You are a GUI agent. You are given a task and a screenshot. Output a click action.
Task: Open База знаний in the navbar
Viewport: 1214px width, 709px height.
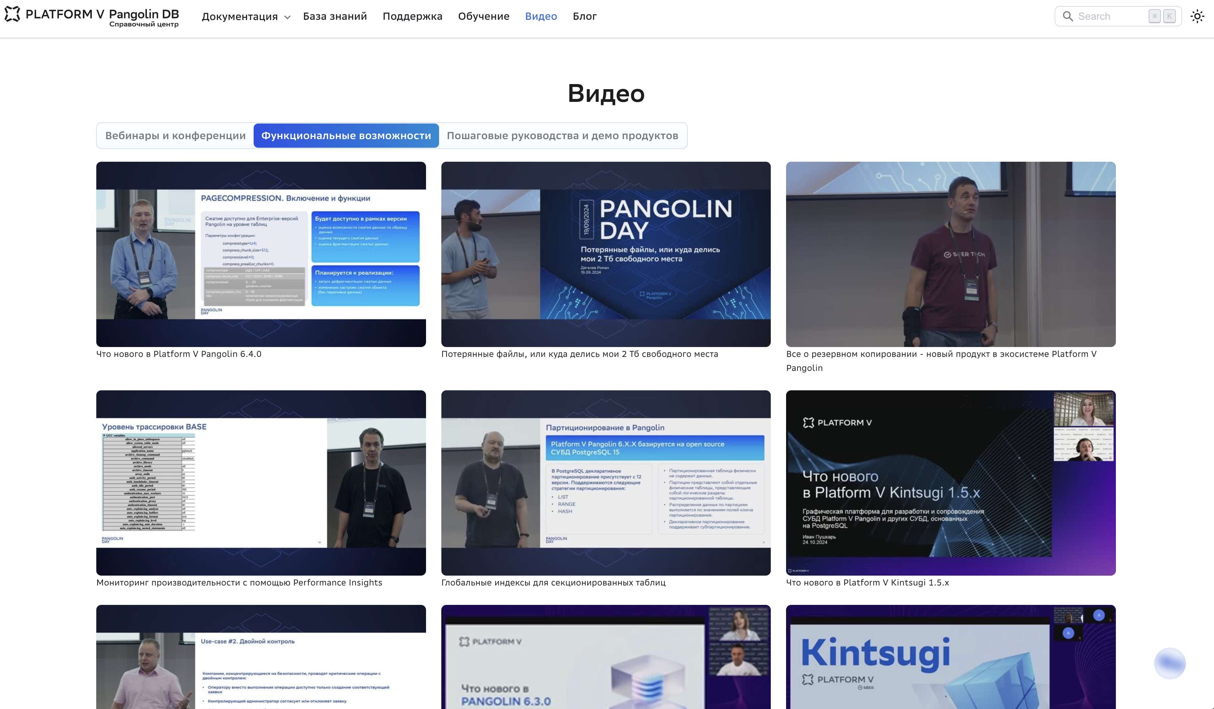(x=335, y=16)
